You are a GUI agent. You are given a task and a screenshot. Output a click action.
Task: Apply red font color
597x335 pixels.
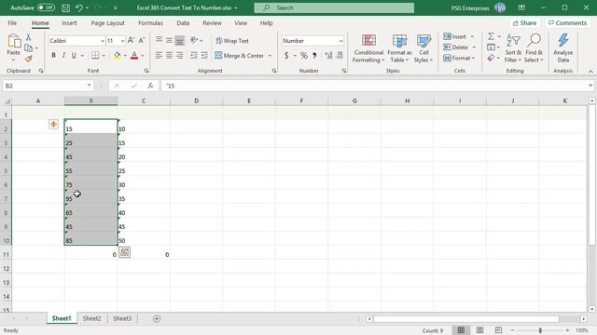tap(134, 56)
